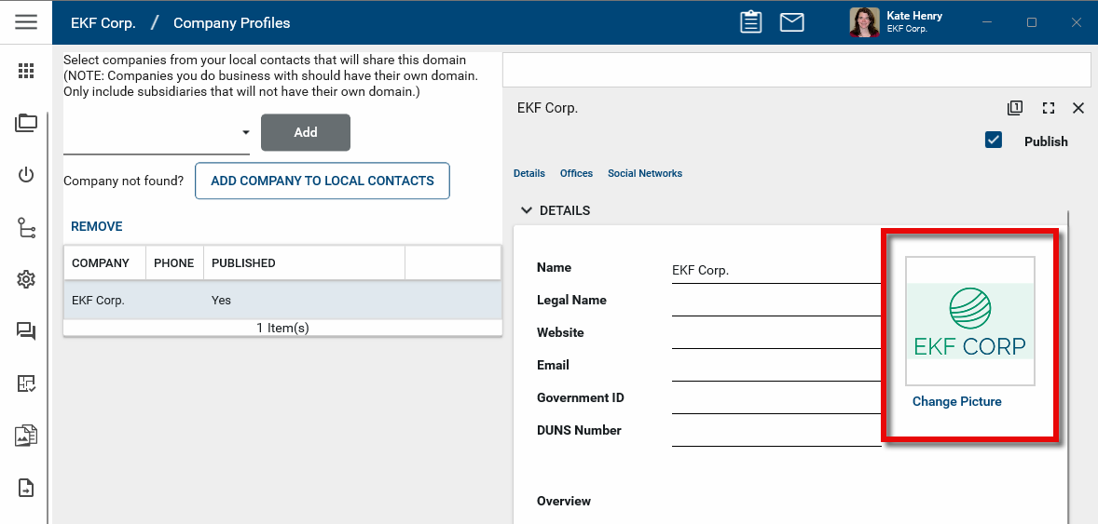Viewport: 1098px width, 524px height.
Task: Open the settings gear in sidebar
Action: point(26,279)
